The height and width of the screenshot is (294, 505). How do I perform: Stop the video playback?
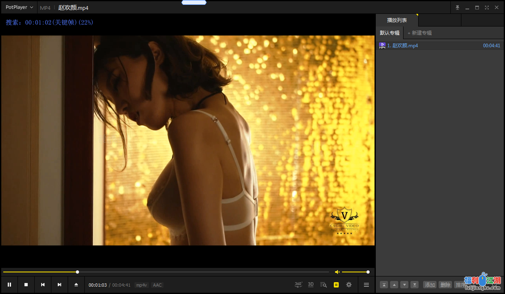pyautogui.click(x=26, y=285)
